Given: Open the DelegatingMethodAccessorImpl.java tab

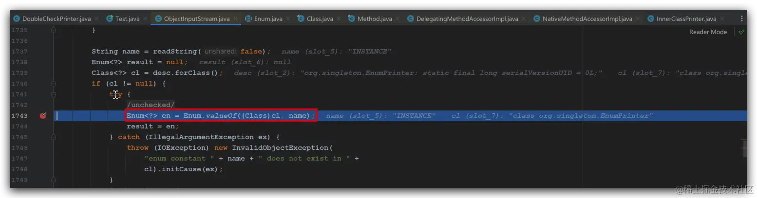Looking at the screenshot, I should click(x=467, y=19).
